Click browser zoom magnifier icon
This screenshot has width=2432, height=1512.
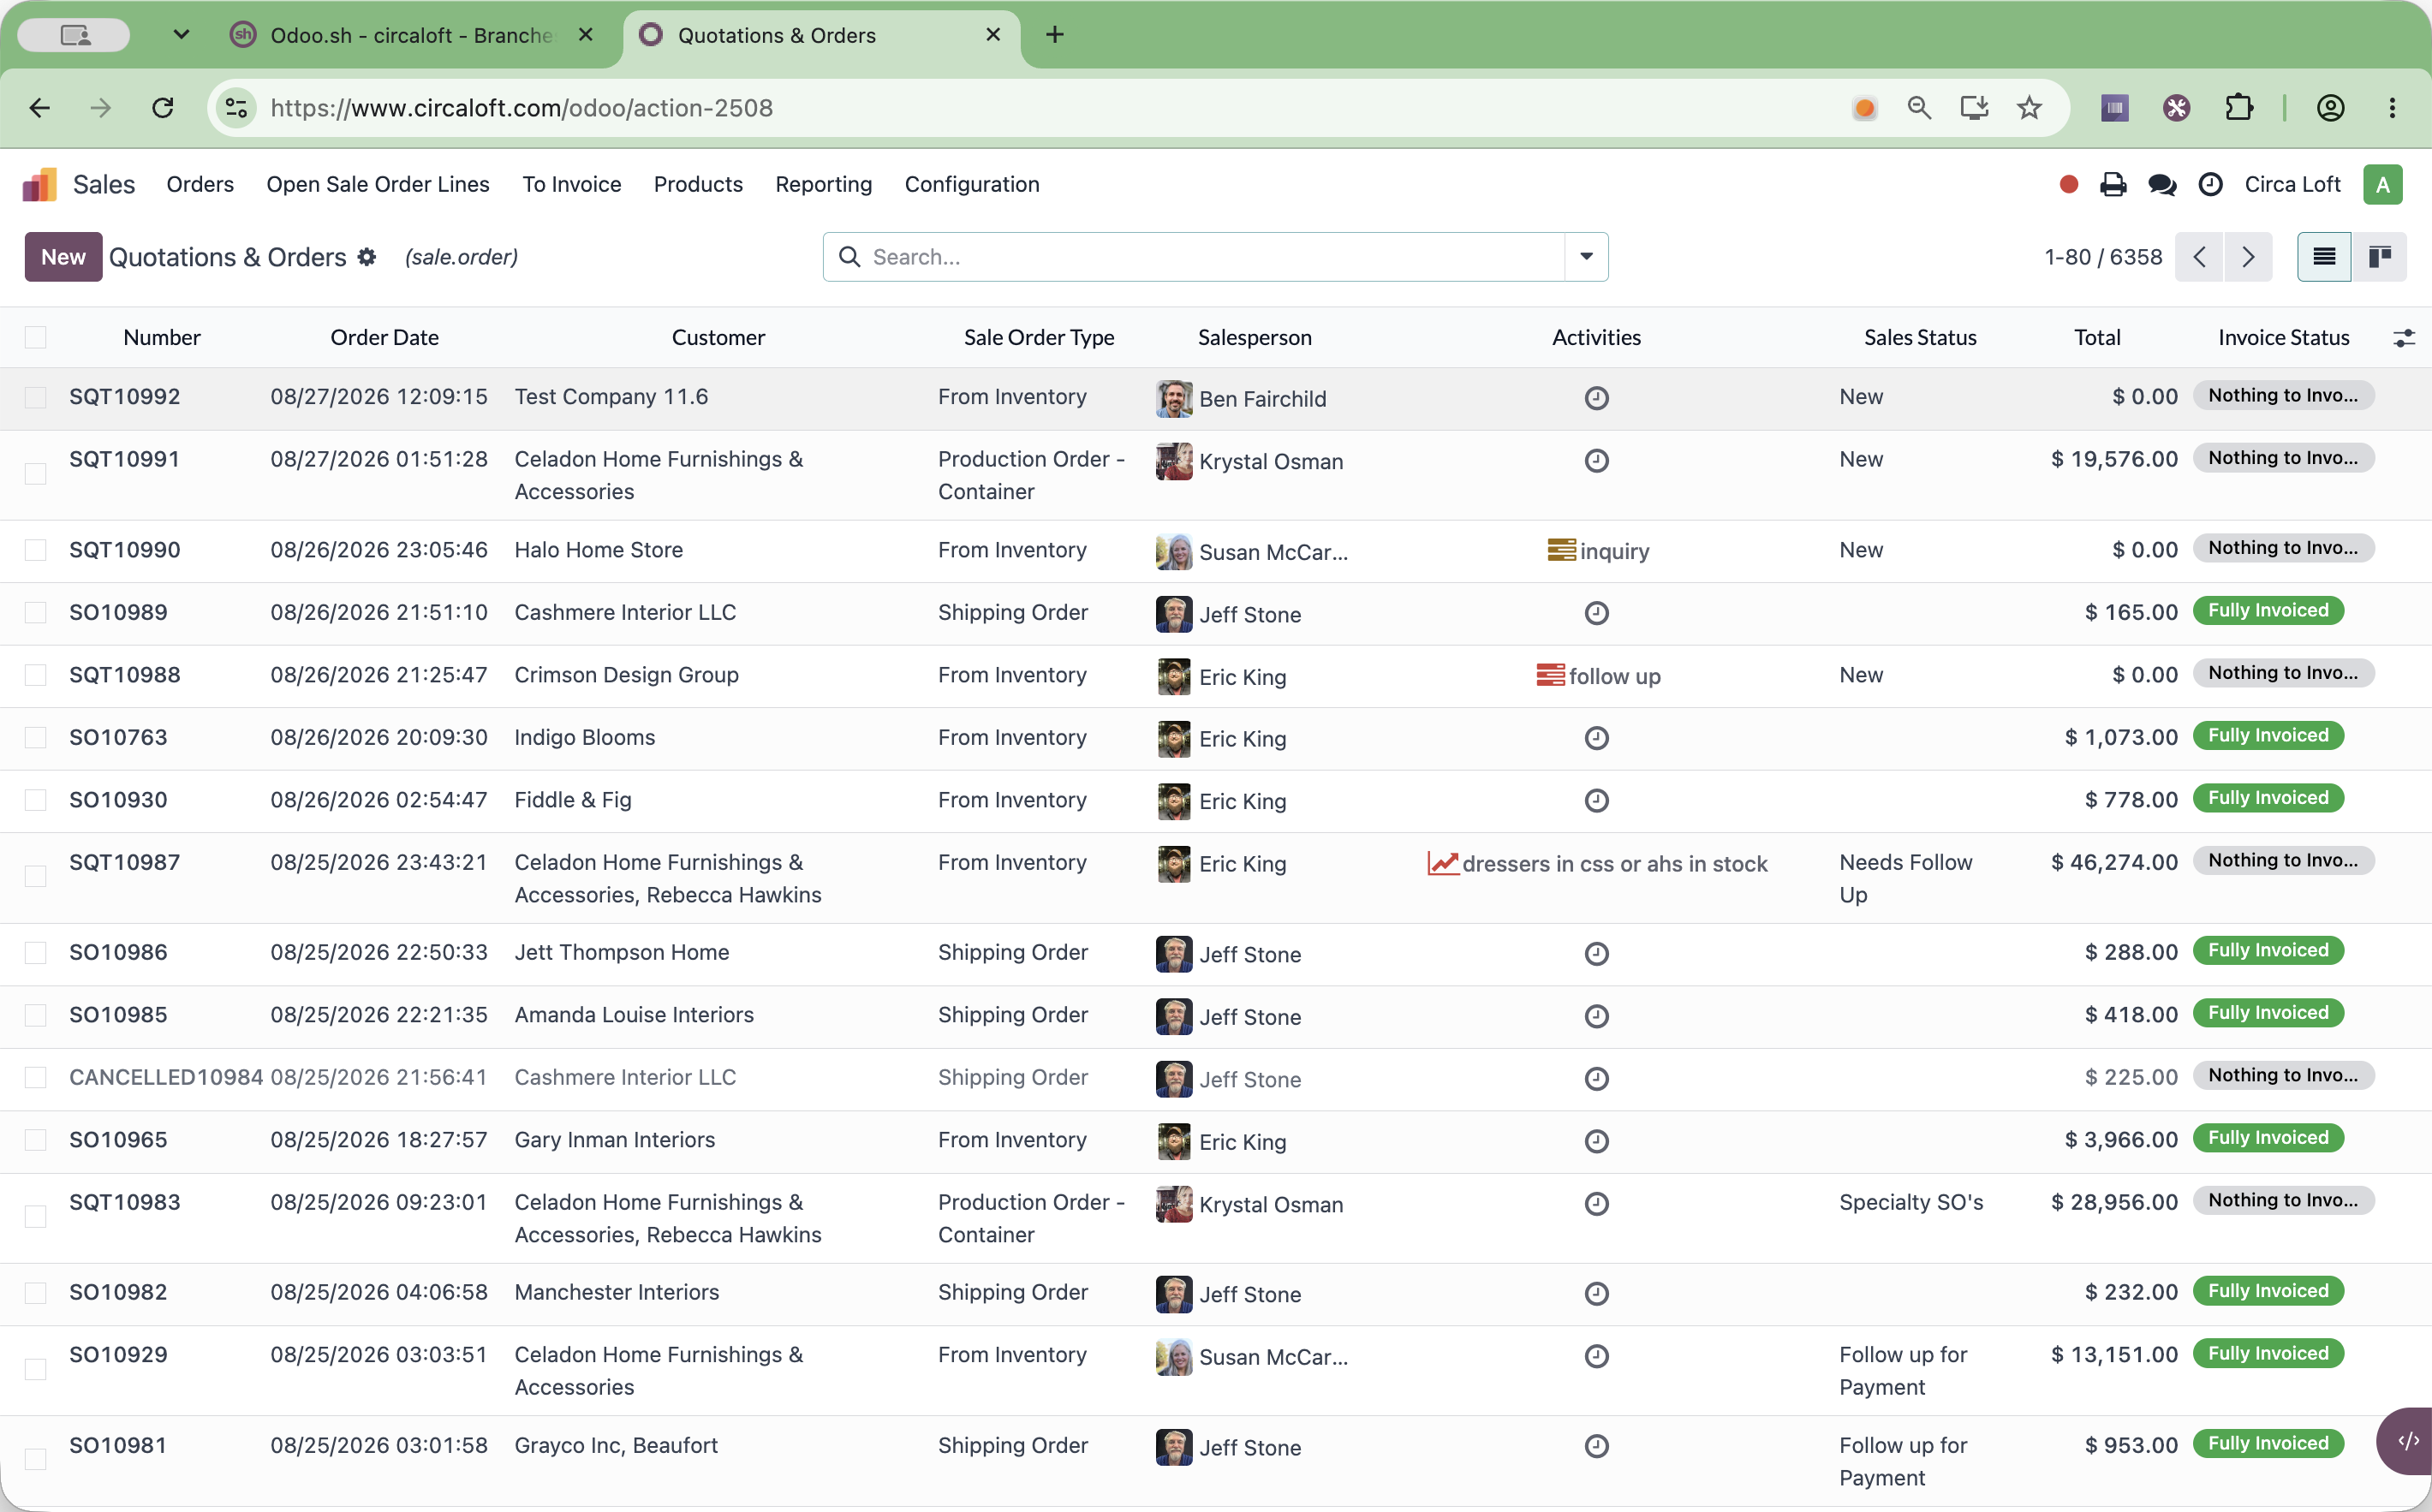point(1919,108)
